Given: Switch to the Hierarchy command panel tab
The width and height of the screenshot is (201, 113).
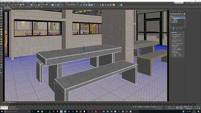Looking at the screenshot, I should click(x=176, y=12).
